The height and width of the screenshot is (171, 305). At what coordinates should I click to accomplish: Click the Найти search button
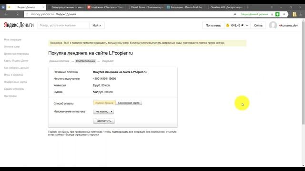tap(97, 25)
